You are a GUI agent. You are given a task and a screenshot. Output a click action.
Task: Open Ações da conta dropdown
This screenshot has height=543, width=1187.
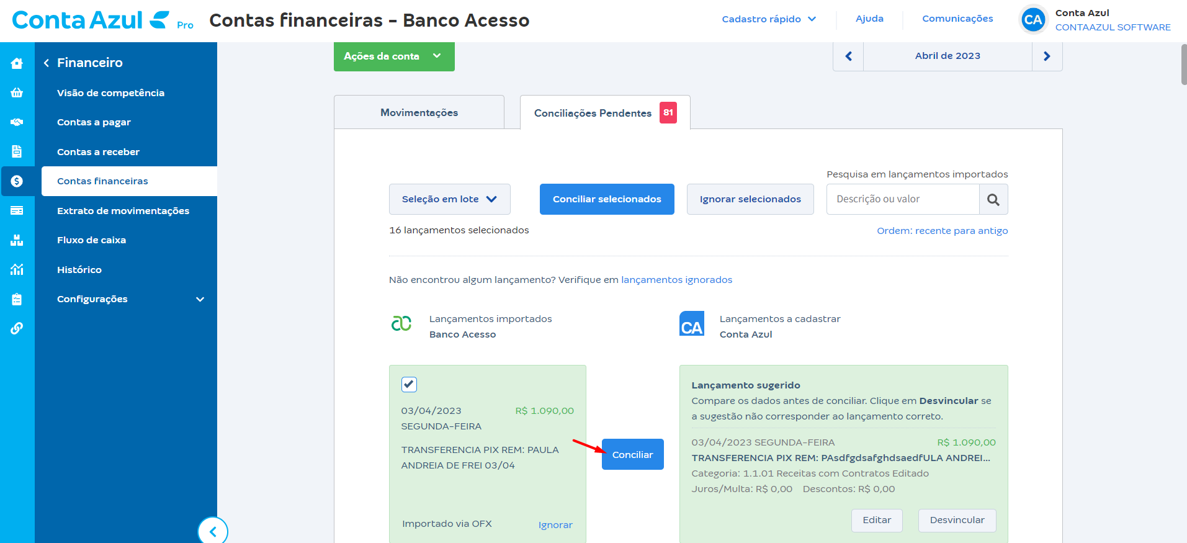point(394,56)
